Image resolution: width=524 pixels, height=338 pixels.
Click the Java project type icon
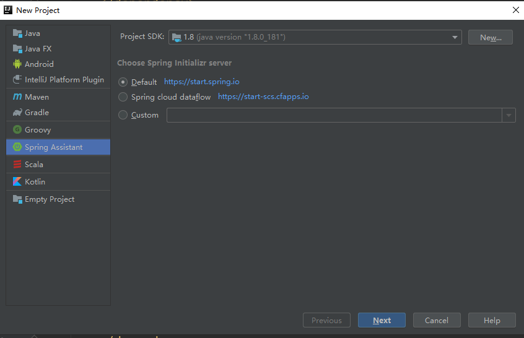click(17, 33)
